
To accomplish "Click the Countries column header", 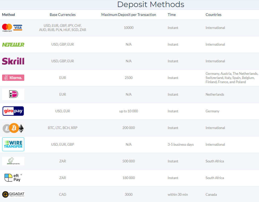I will [213, 15].
